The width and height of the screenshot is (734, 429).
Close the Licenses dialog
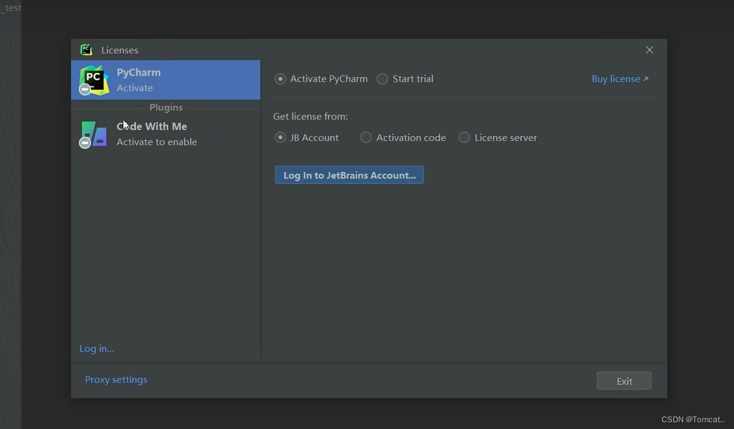pos(650,50)
